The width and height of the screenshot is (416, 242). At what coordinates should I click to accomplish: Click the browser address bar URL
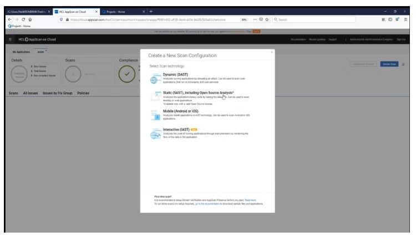pos(148,19)
